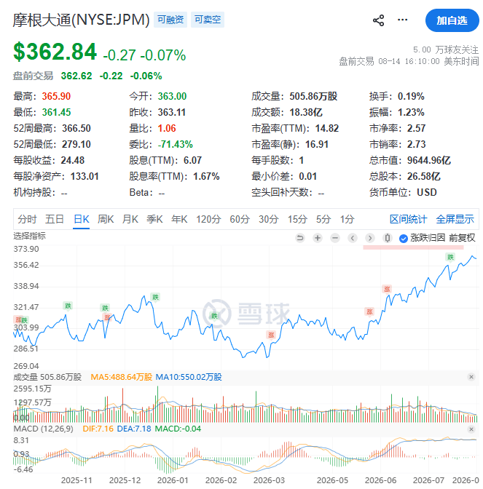Click the 量比 value 1.06

(x=167, y=128)
